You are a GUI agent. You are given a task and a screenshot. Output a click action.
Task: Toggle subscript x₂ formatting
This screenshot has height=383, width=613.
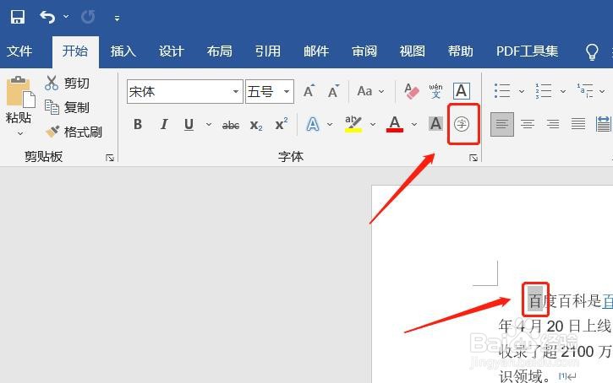click(x=256, y=125)
